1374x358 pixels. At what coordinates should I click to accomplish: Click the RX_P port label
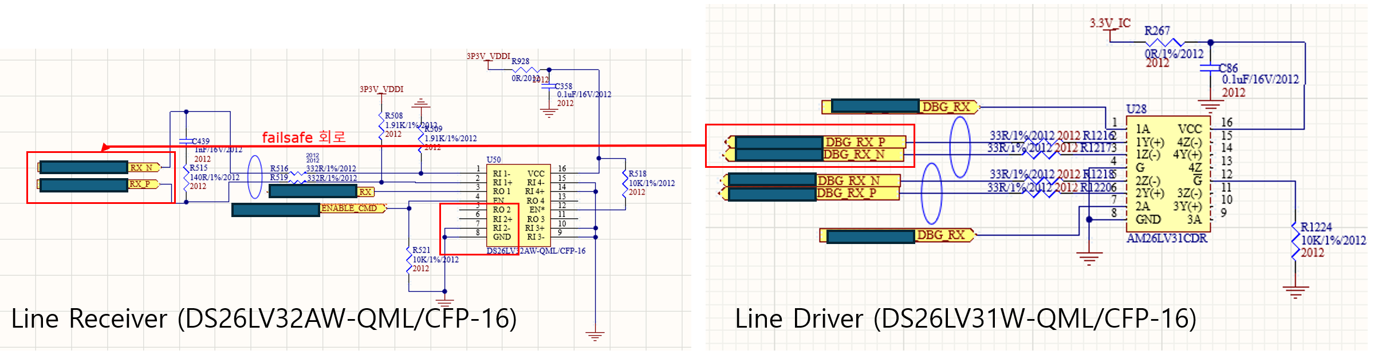(144, 184)
